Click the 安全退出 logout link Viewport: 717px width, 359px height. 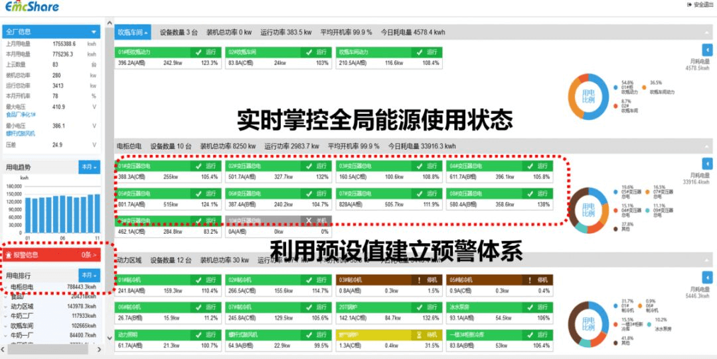700,5
